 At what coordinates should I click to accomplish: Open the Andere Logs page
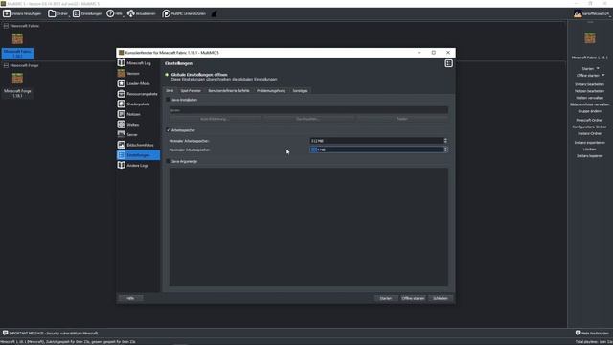(138, 166)
